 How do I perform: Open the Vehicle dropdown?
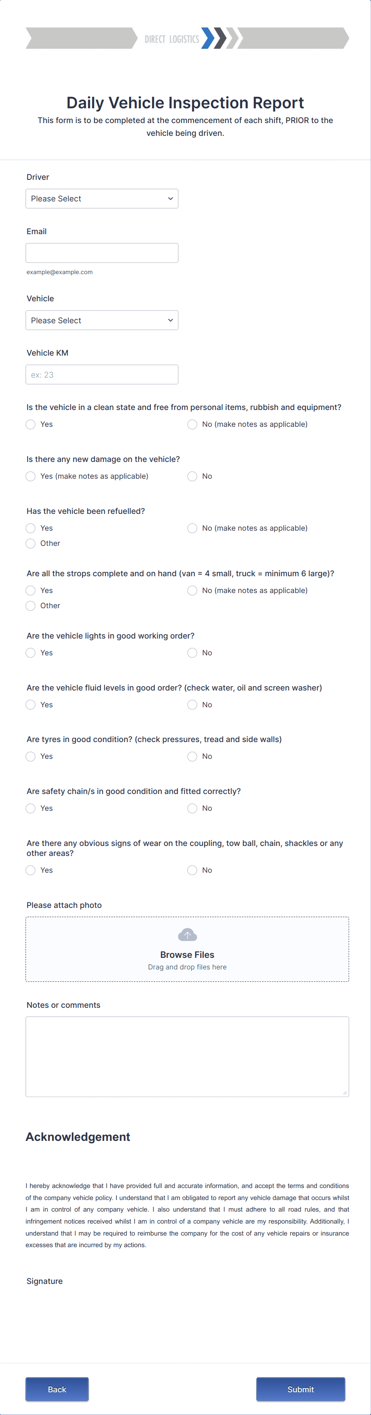coord(101,320)
